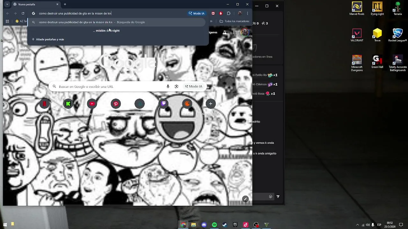
Task: Open Todos los marcadores folder
Action: [x=235, y=21]
